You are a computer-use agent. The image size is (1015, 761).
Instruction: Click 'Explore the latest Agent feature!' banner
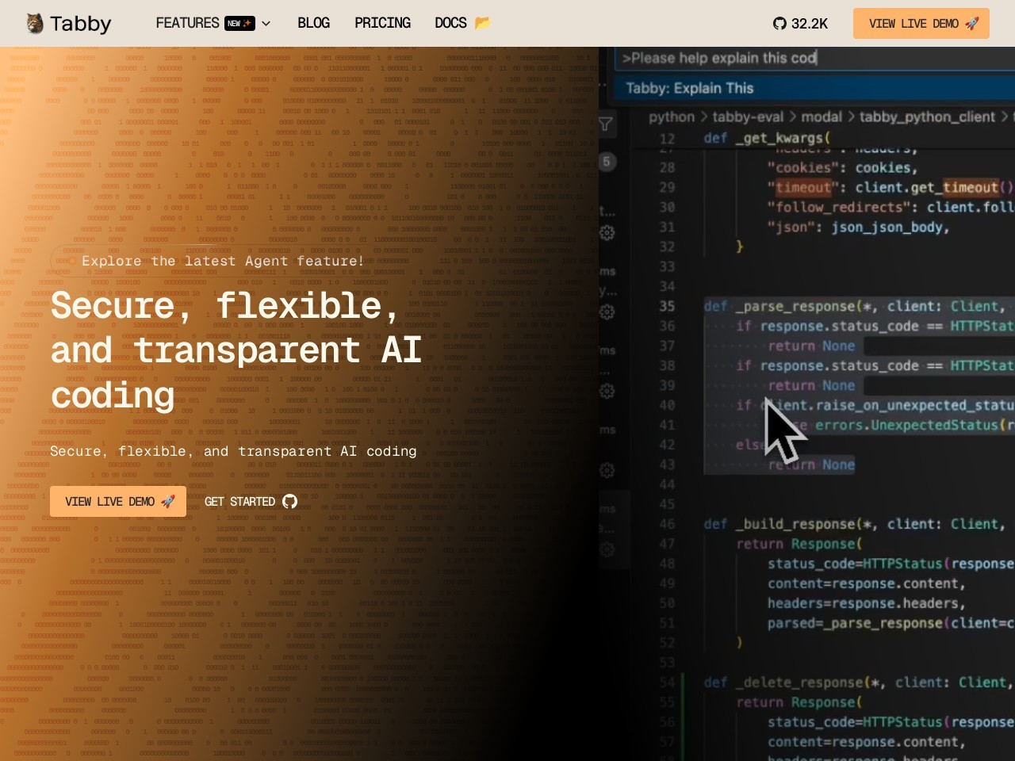(x=222, y=261)
